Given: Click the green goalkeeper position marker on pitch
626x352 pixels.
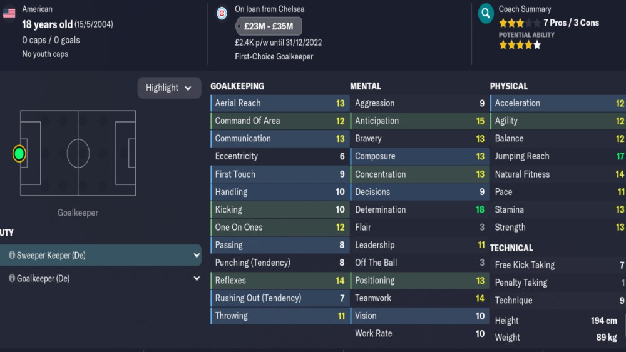Looking at the screenshot, I should (19, 153).
